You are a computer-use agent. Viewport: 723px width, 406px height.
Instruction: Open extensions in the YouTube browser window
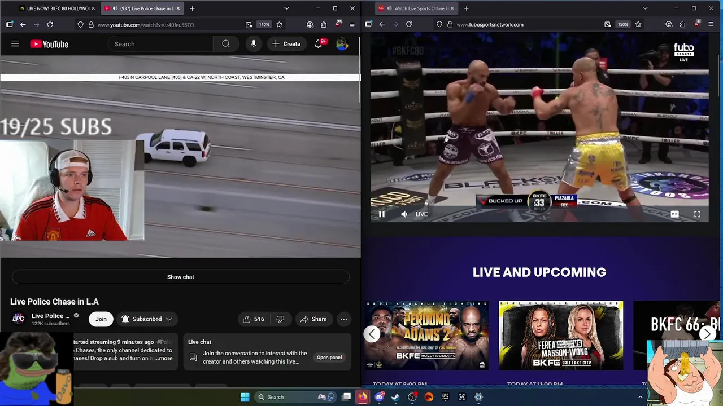(x=323, y=24)
